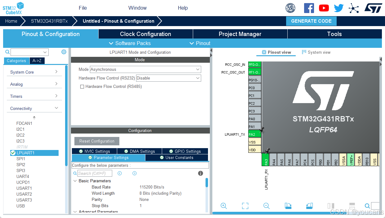Open the Window menu
385x218 pixels.
(138, 8)
